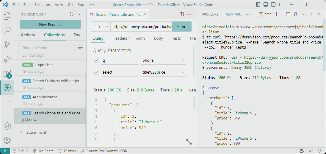This screenshot has width=326, height=154.
Task: Toggle primary side bar layout icon
Action: pyautogui.click(x=258, y=4)
